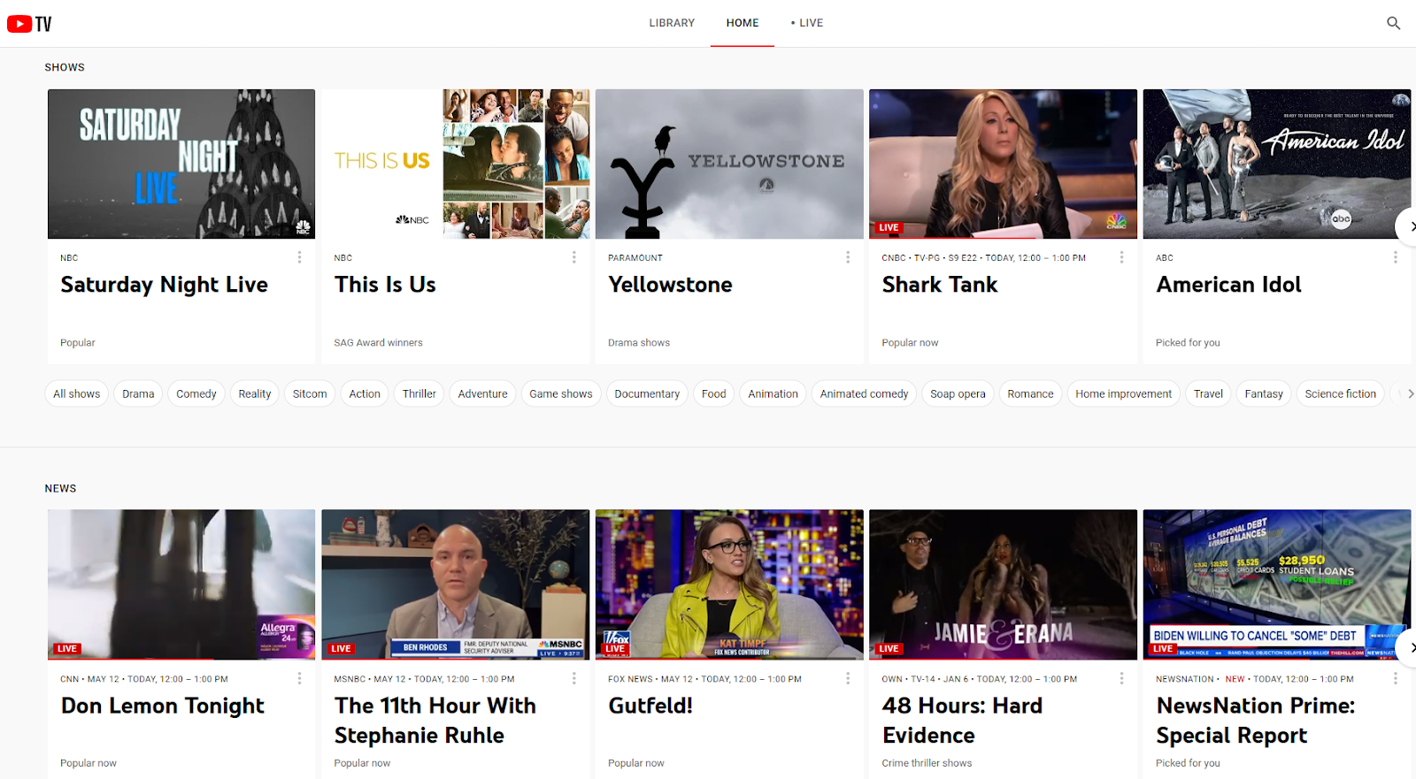Play the Don Lemon Tonight live thumbnail
This screenshot has width=1416, height=779.
click(181, 584)
